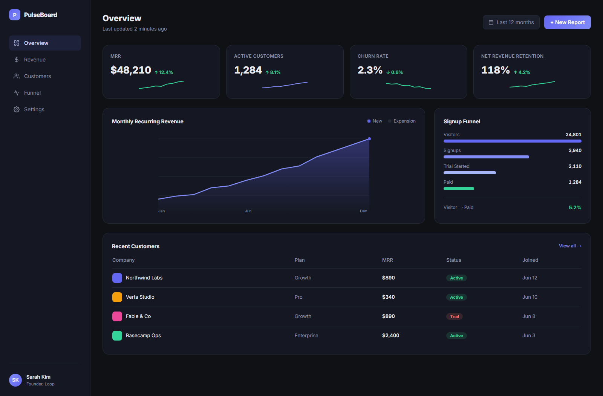Viewport: 603px width, 396px height.
Task: Click the Visitors funnel progress bar
Action: click(x=513, y=141)
